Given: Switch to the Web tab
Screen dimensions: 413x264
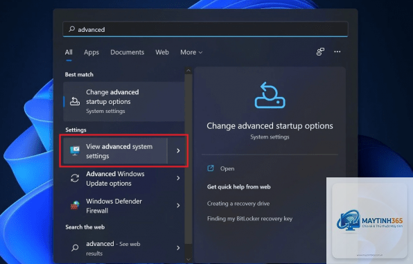Looking at the screenshot, I should pyautogui.click(x=162, y=52).
